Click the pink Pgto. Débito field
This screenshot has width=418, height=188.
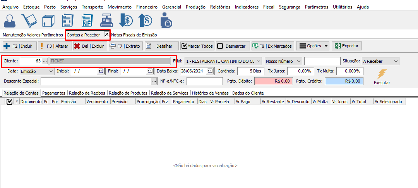272,81
